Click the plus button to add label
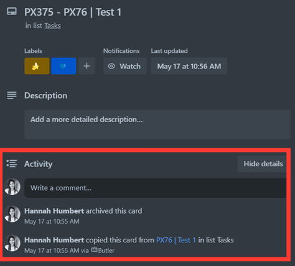 (87, 66)
